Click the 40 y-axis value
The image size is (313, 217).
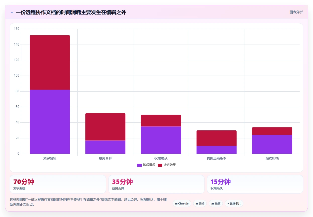17,122
